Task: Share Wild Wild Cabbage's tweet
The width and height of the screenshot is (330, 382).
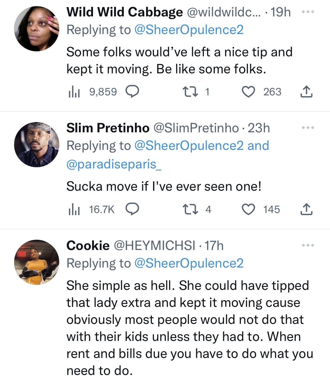Action: [x=306, y=92]
